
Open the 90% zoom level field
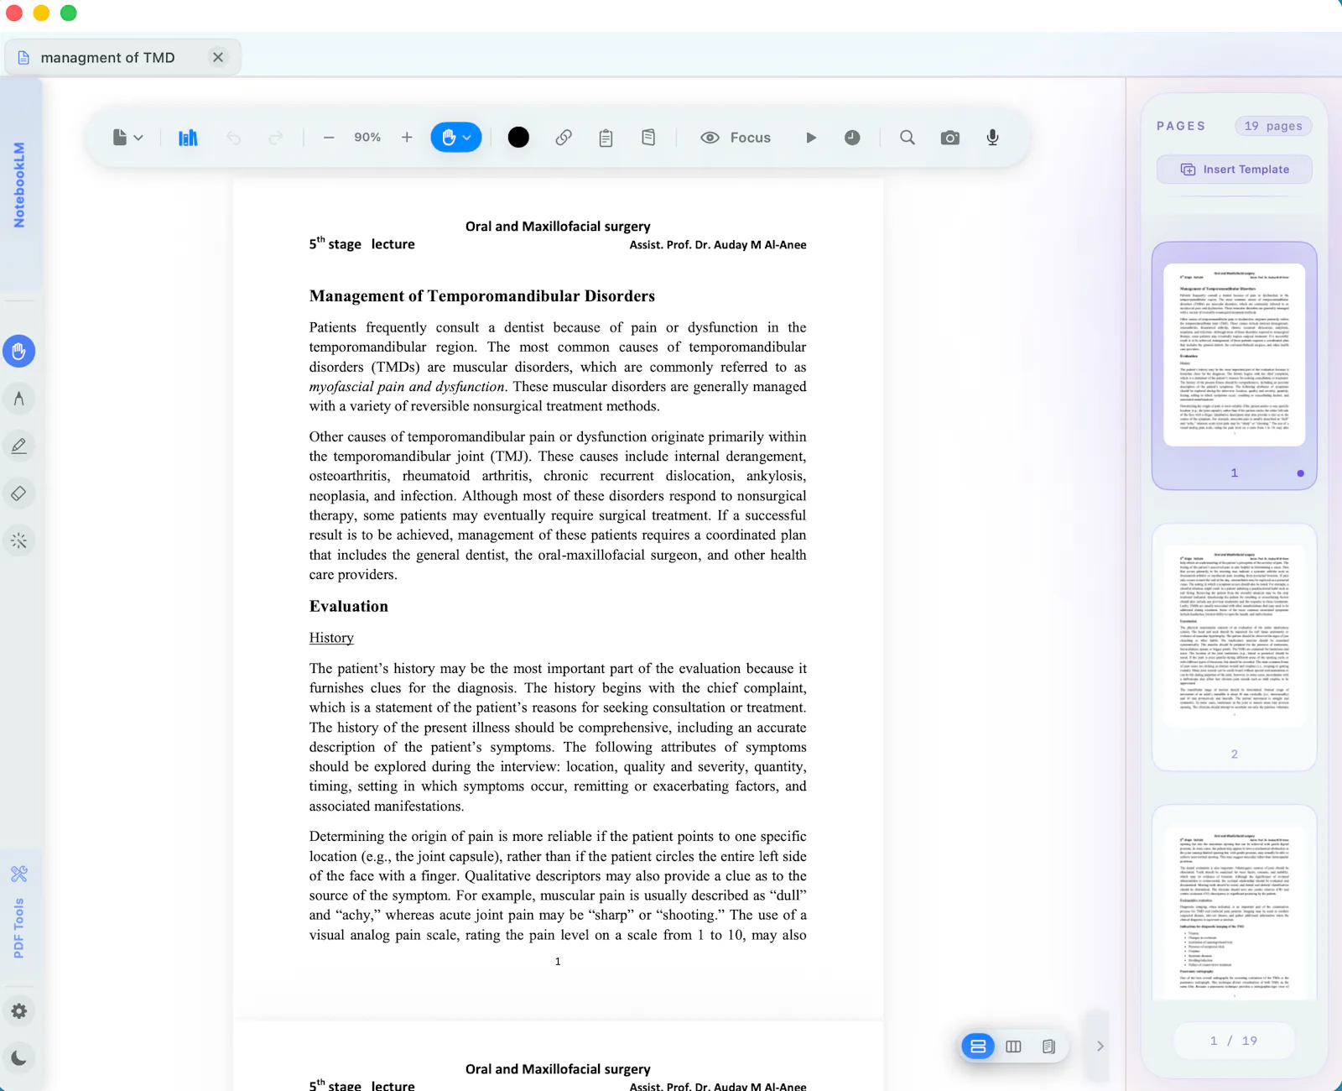367,138
